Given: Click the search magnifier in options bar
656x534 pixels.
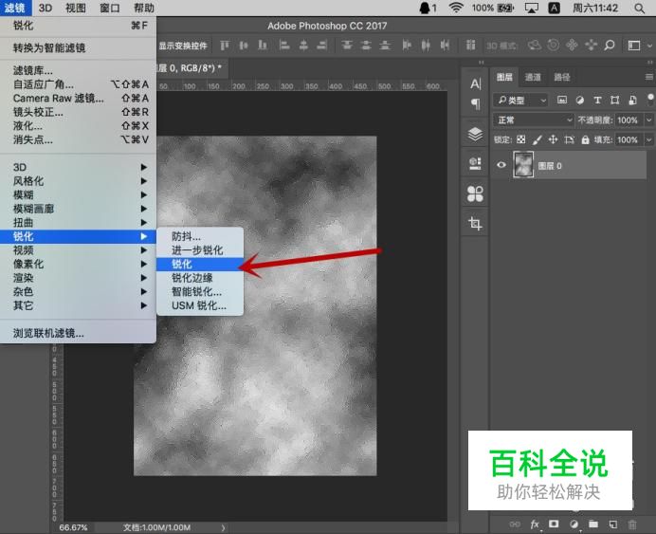Looking at the screenshot, I should [x=610, y=45].
